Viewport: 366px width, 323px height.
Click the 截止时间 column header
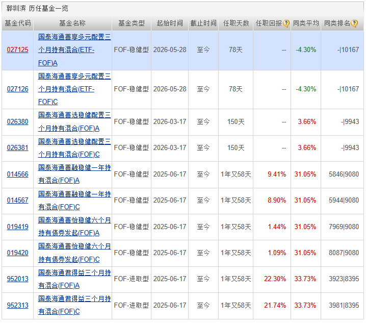coord(203,23)
